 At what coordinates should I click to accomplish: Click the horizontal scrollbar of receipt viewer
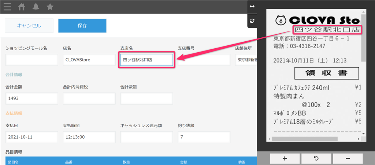304,139
